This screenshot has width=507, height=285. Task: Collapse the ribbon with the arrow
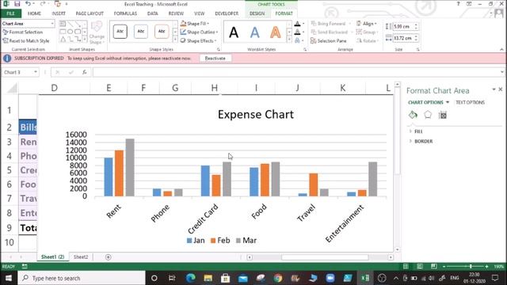click(501, 49)
